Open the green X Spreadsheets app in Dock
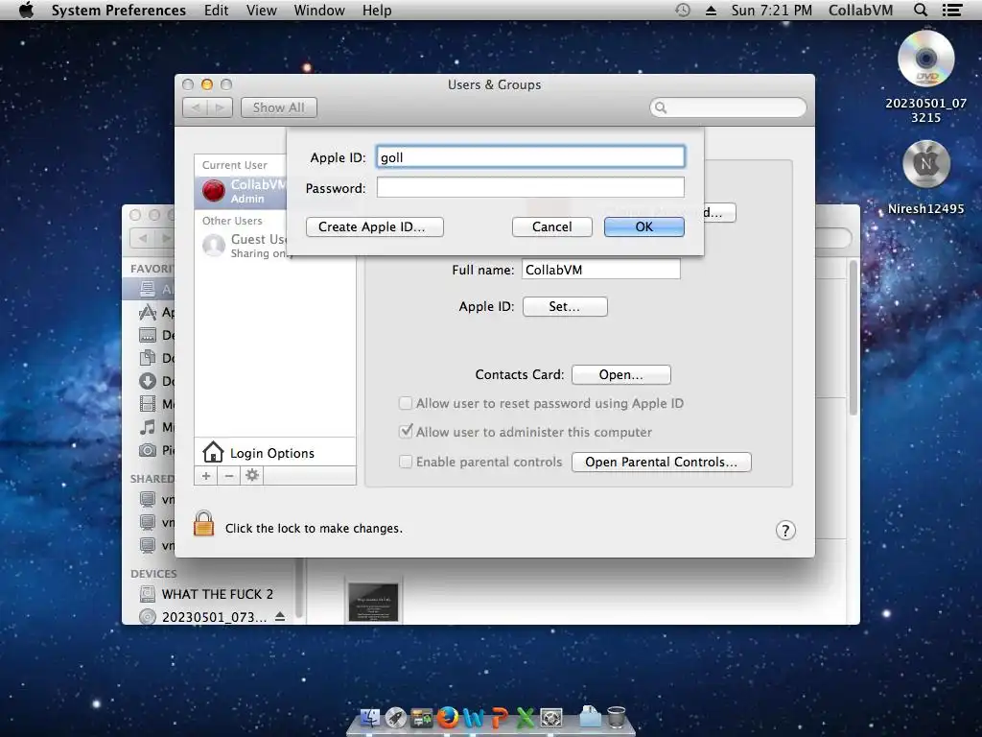Image resolution: width=982 pixels, height=737 pixels. 526,717
